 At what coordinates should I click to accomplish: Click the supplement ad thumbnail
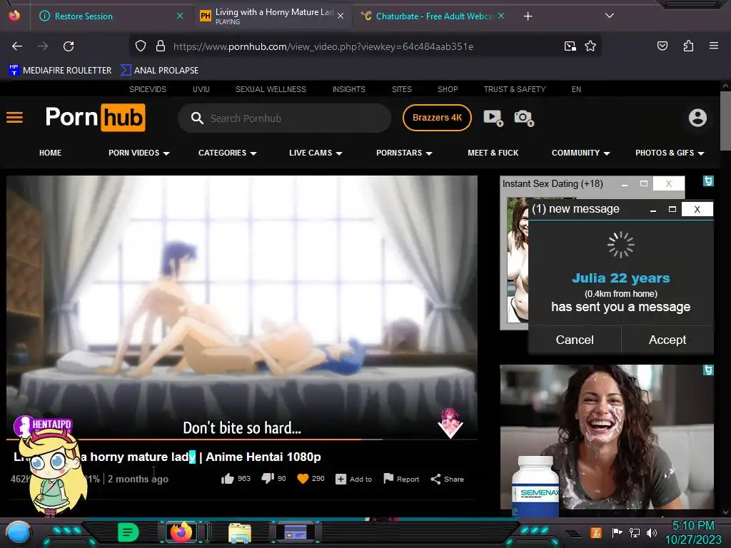607,441
